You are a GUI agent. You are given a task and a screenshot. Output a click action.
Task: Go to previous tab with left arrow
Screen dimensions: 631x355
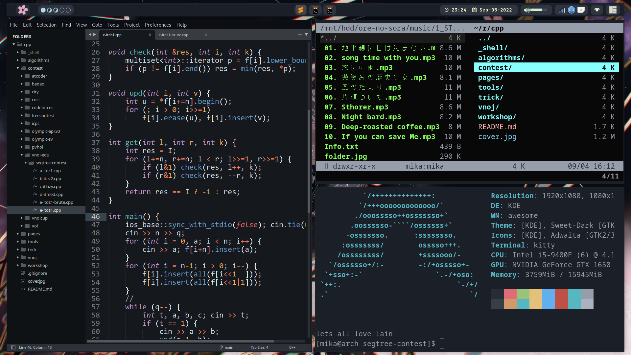[x=90, y=35]
